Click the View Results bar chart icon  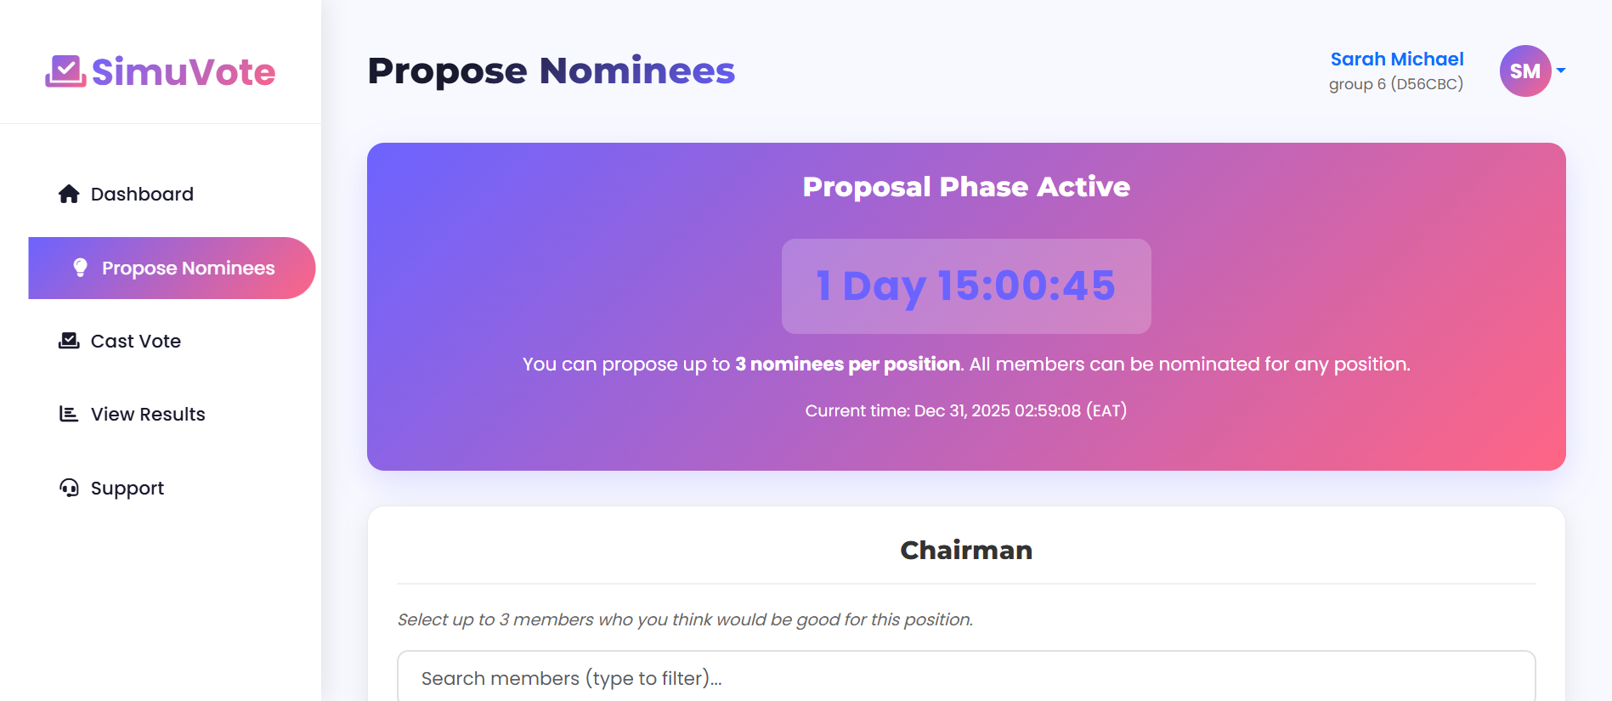(x=69, y=414)
